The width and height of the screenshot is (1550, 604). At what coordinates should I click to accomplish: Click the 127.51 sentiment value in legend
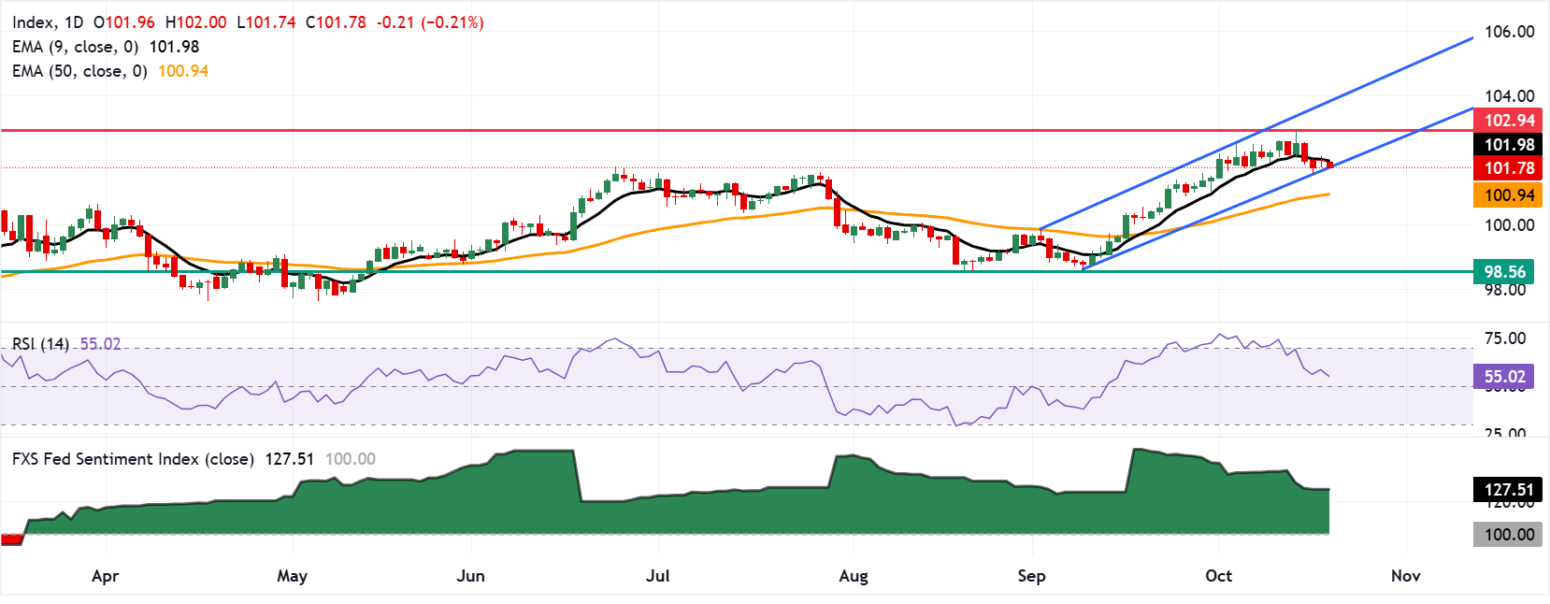290,459
